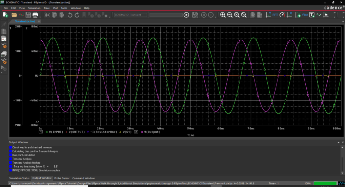
Task: Open dropdown arrow after bookmark icons
Action: (x=110, y=17)
